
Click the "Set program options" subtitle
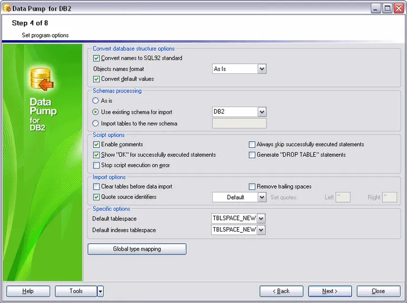45,35
